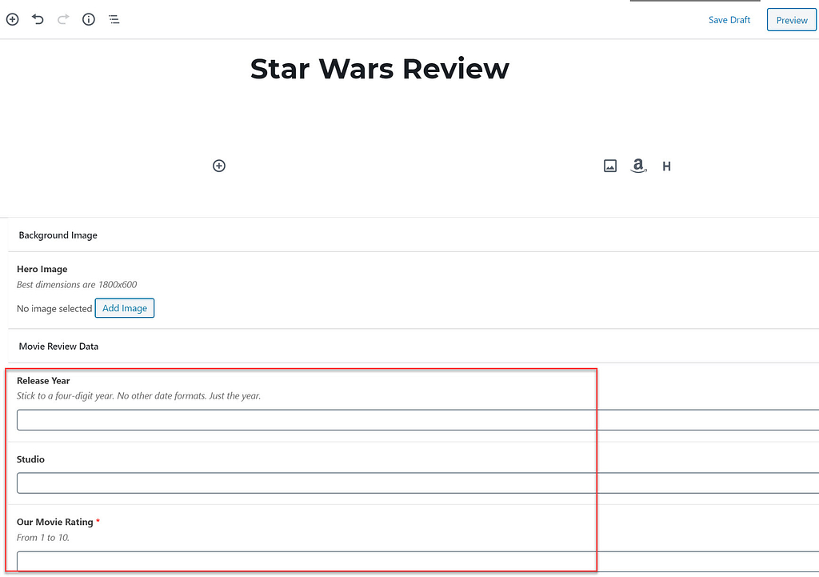Focus the Studio input field
Viewport: 819px width, 577px height.
tap(417, 483)
